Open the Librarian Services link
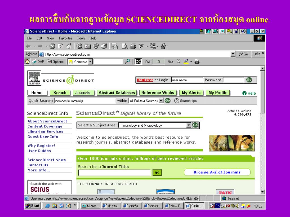Viewport: 290px width, 217px height. 45,132
